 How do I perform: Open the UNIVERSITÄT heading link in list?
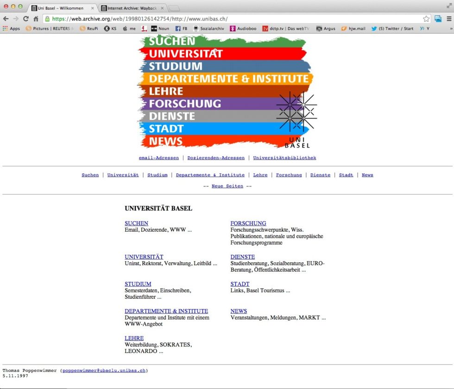[144, 257]
